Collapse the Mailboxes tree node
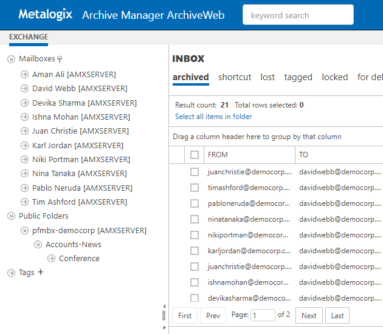 click(x=11, y=60)
